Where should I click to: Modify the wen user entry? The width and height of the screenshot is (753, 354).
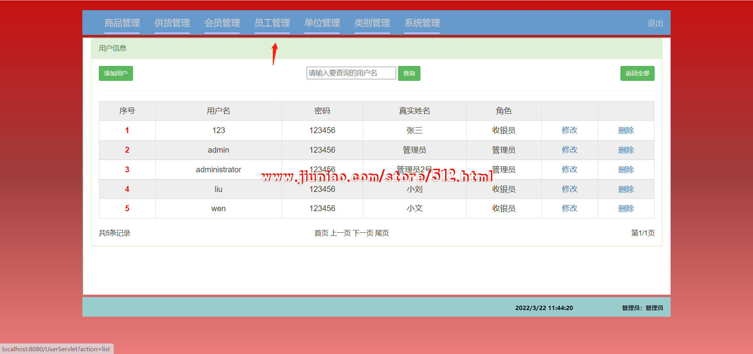569,208
